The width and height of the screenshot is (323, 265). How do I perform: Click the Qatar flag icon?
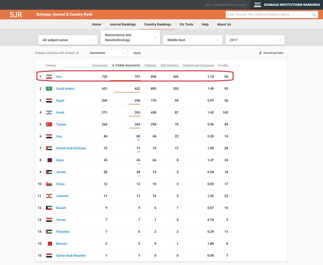[x=49, y=160]
